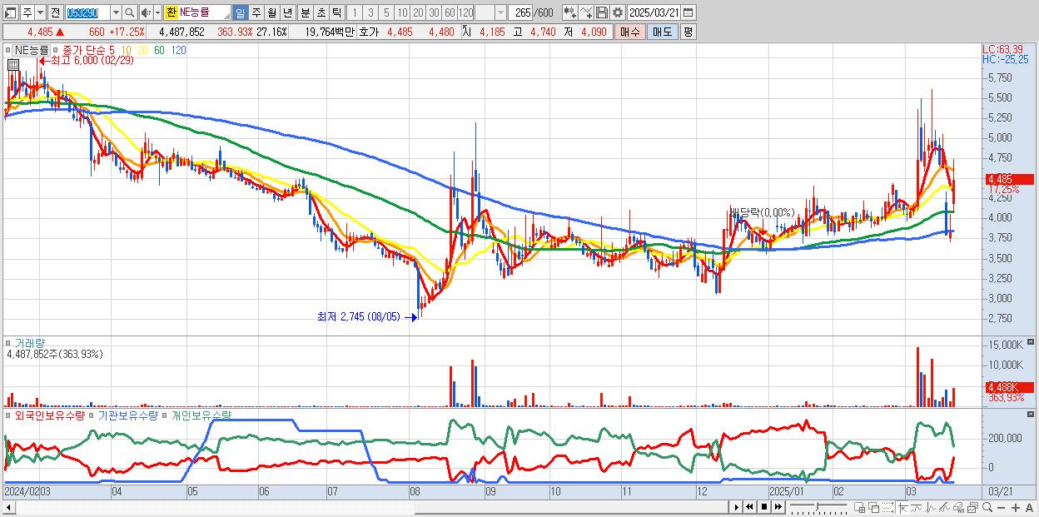The height and width of the screenshot is (517, 1039).
Task: Click the blue 매도 sell button
Action: pos(662,32)
